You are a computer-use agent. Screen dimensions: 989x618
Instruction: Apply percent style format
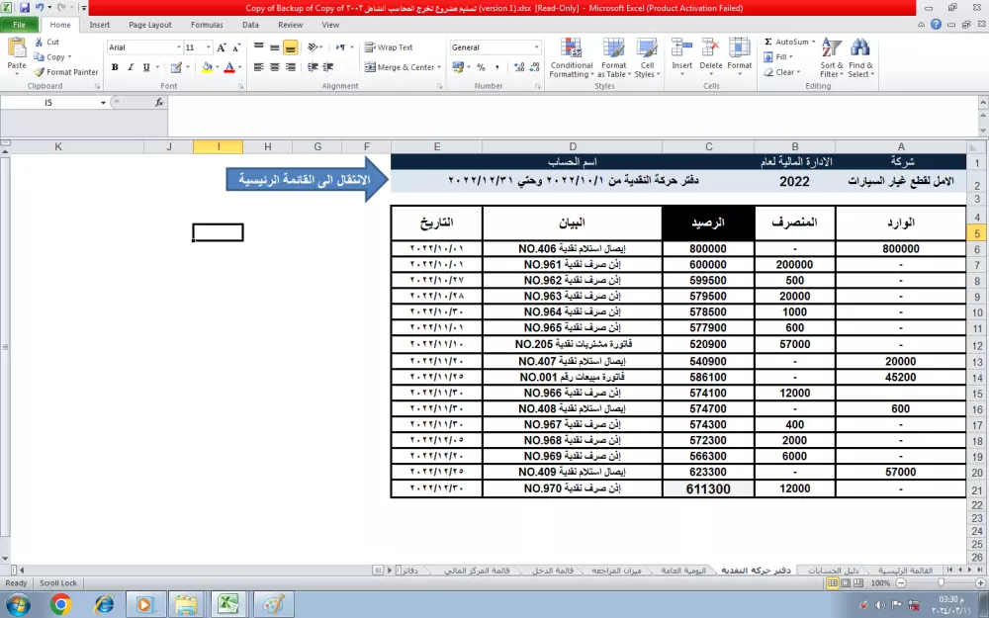pyautogui.click(x=482, y=67)
